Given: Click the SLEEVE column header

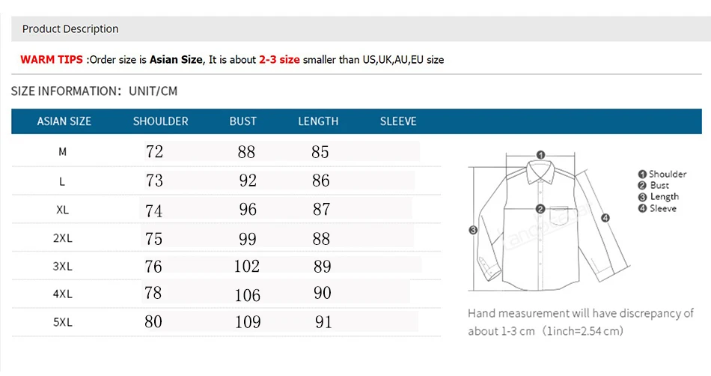Looking at the screenshot, I should [398, 121].
